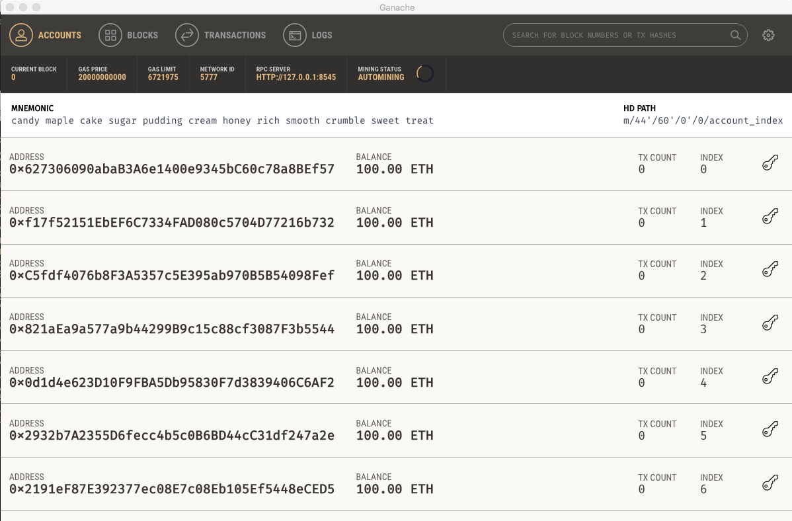Image resolution: width=792 pixels, height=521 pixels.
Task: Show private key for account index 2
Action: click(770, 269)
